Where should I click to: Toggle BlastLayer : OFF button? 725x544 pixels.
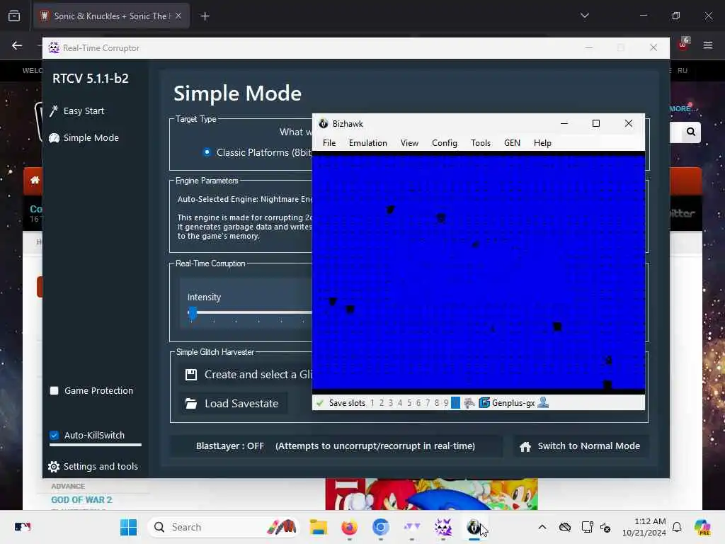coord(336,446)
